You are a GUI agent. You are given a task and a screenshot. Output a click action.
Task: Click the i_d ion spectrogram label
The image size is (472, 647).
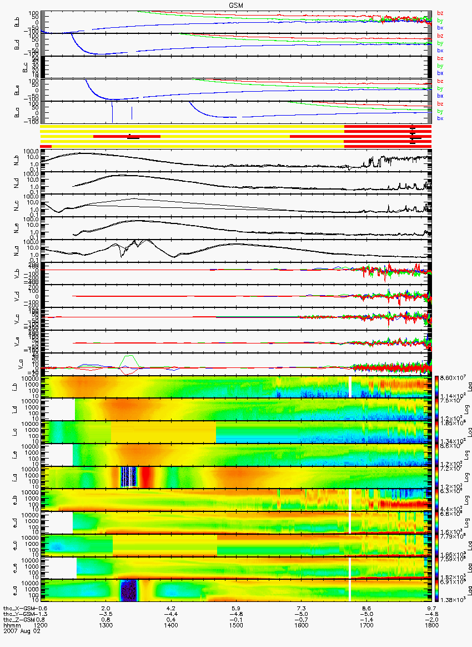(15, 409)
